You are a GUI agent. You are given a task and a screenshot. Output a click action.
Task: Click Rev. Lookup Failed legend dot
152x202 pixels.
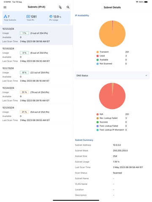(98, 118)
